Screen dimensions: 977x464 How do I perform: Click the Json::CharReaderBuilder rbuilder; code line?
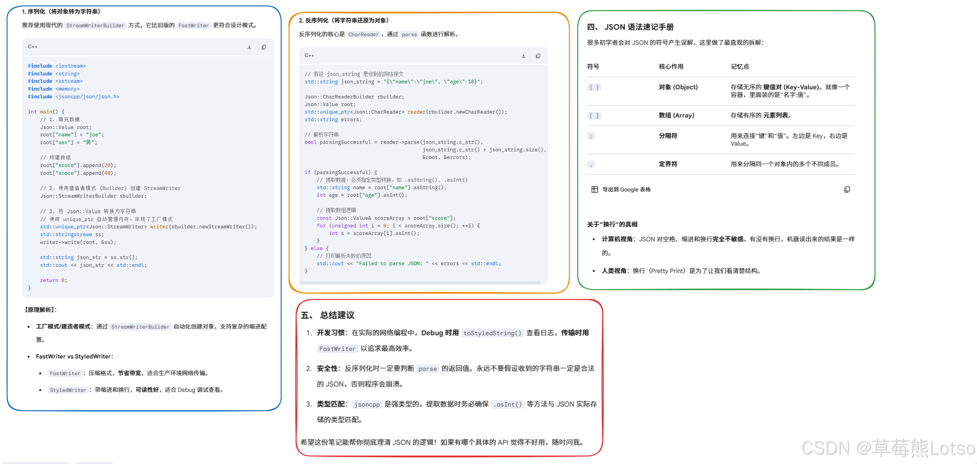[354, 97]
